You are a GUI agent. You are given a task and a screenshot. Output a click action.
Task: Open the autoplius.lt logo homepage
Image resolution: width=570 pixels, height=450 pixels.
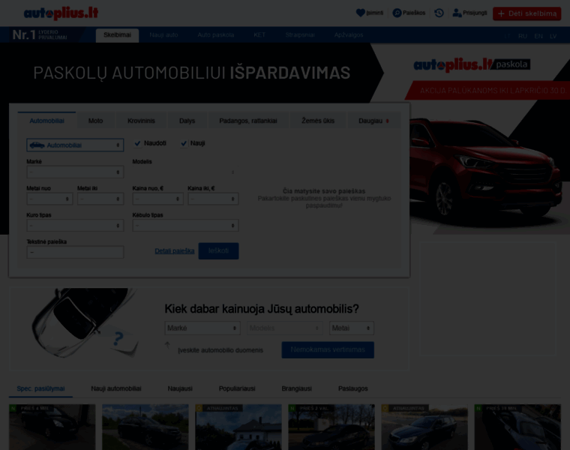click(x=61, y=13)
